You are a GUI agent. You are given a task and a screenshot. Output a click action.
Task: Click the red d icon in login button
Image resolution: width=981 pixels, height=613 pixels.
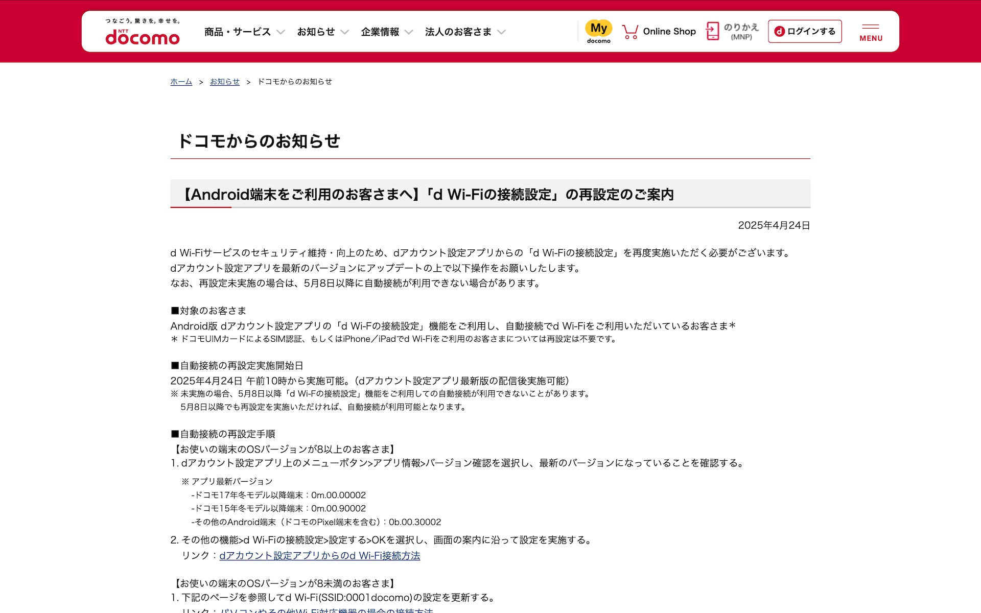pos(779,32)
